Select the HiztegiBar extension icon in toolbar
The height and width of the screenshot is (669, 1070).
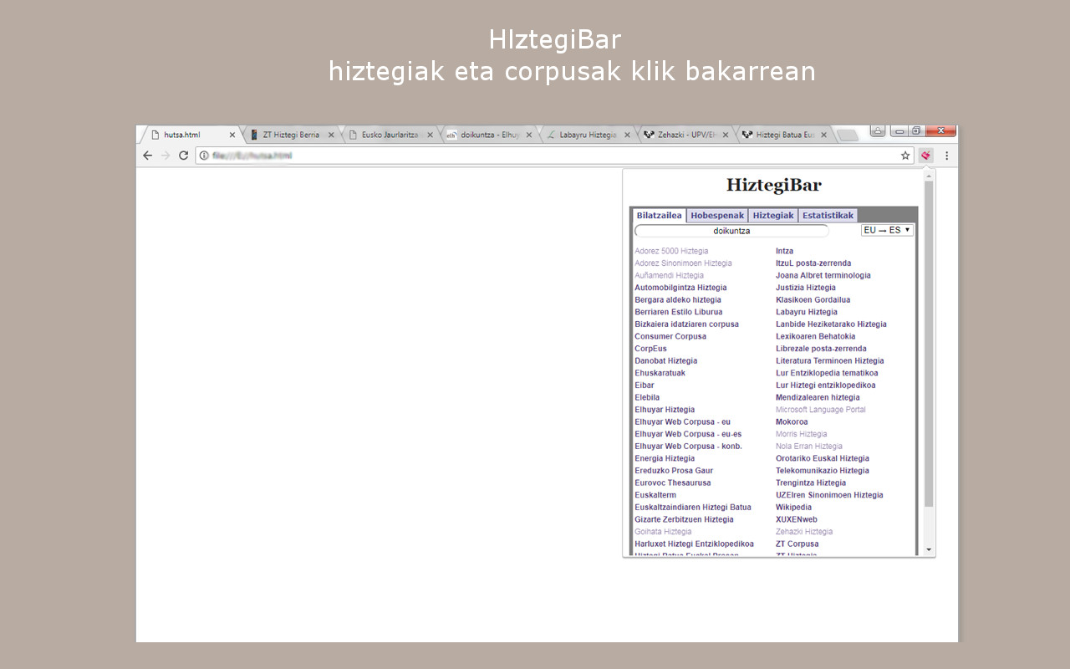tap(925, 156)
